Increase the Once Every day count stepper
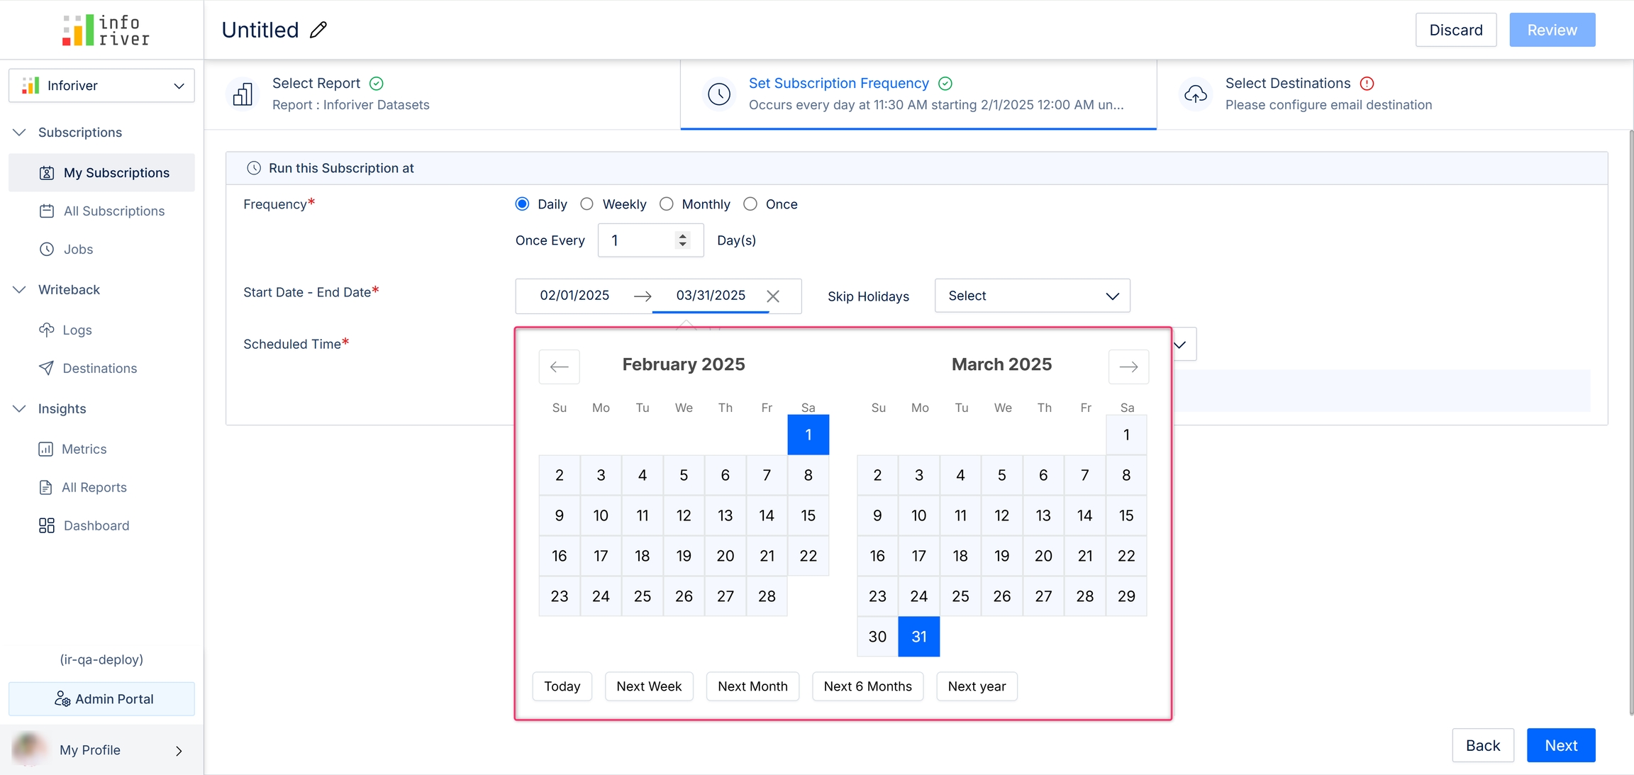1634x775 pixels. click(682, 235)
